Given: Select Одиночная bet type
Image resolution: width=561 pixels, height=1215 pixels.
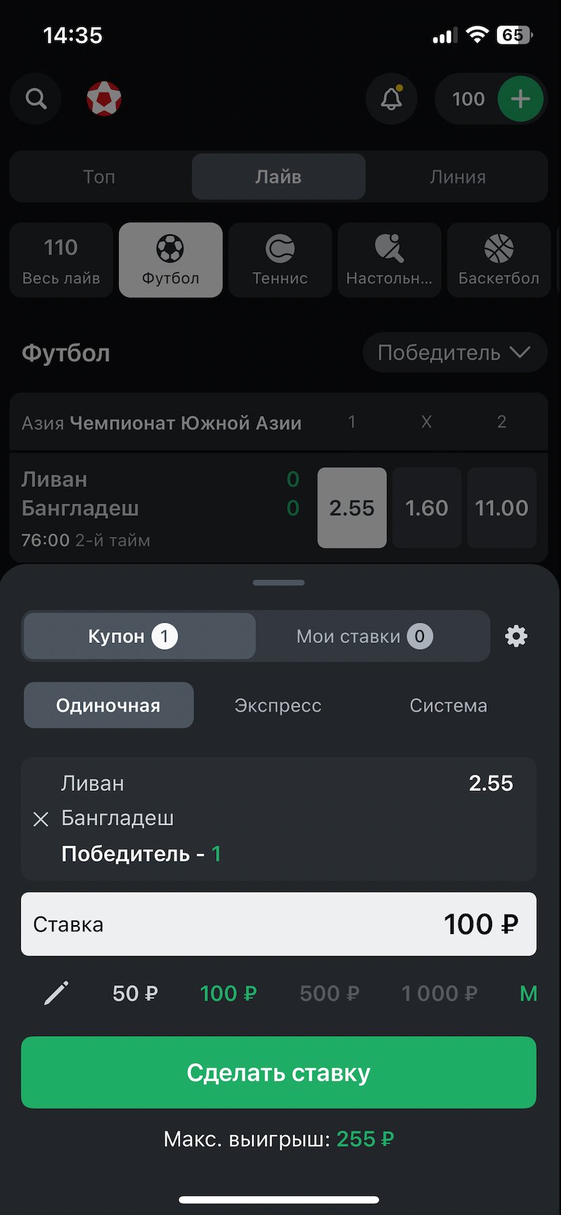Looking at the screenshot, I should pos(109,705).
